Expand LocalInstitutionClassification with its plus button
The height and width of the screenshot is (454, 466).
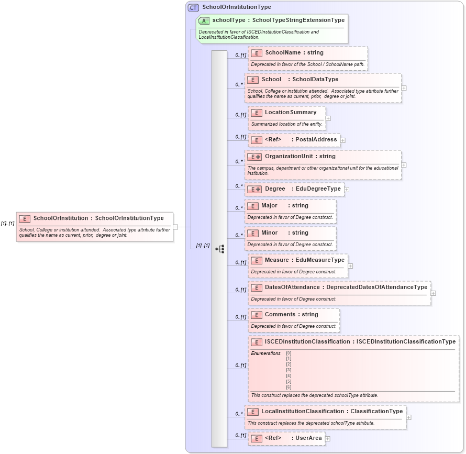click(408, 417)
